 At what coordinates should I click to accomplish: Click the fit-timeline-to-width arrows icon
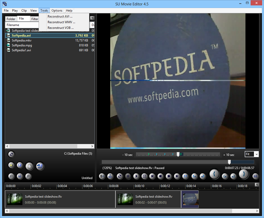(20, 176)
